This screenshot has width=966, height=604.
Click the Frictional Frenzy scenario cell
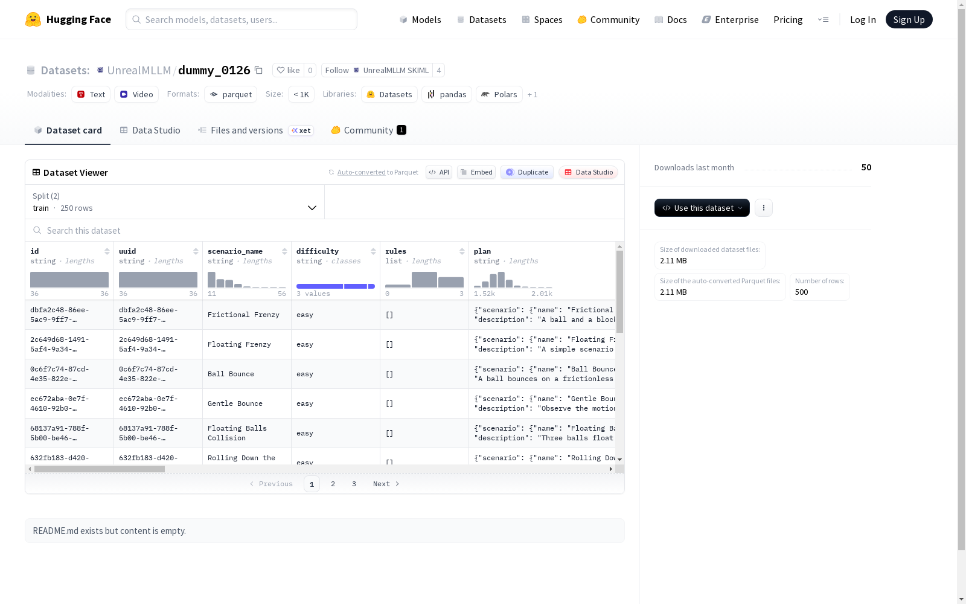pos(247,315)
